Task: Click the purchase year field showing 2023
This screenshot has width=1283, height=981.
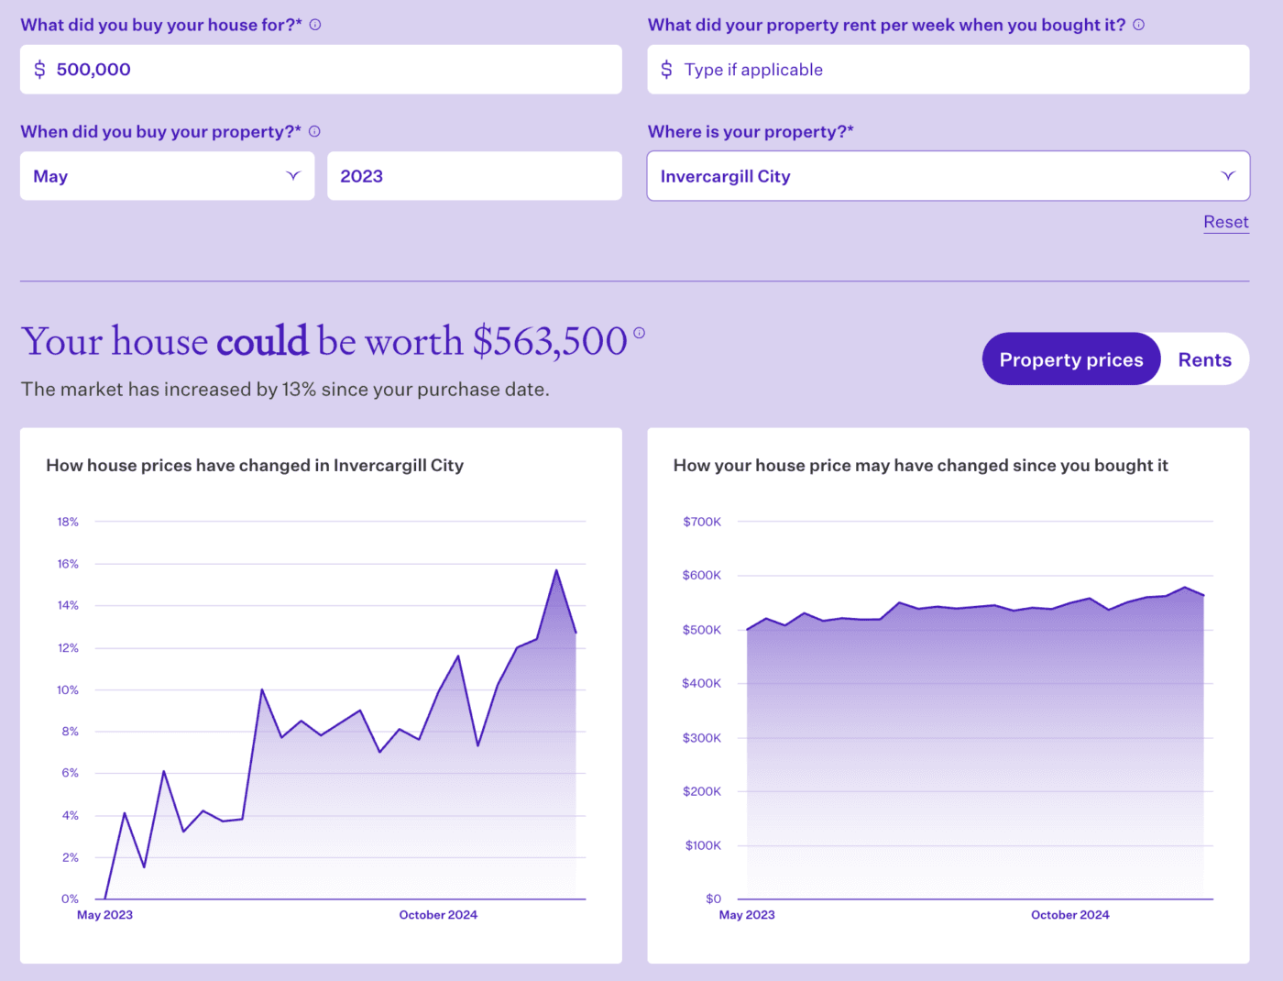Action: click(x=474, y=176)
